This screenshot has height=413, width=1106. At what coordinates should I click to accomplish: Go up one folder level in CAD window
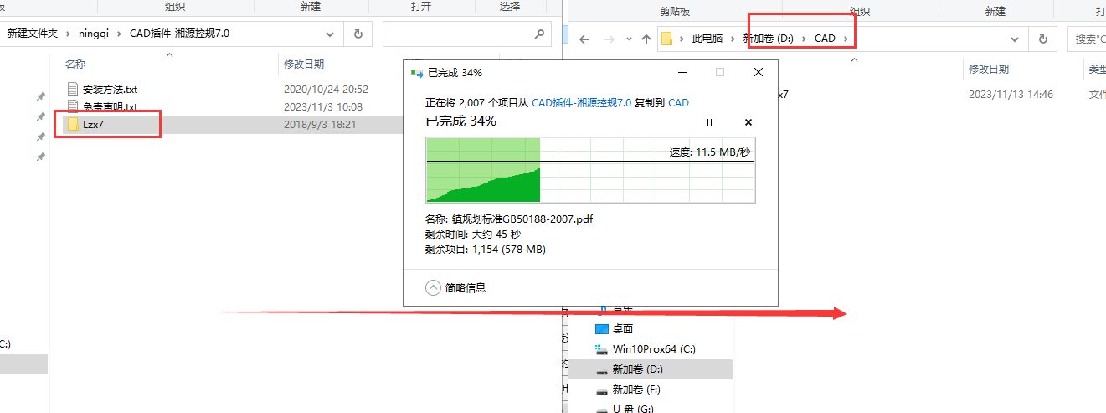(646, 39)
